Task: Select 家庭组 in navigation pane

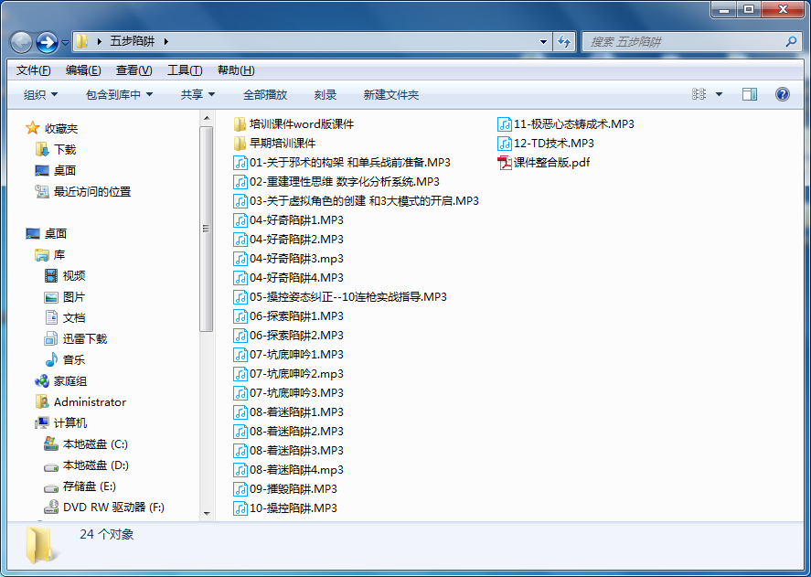Action: (x=60, y=381)
